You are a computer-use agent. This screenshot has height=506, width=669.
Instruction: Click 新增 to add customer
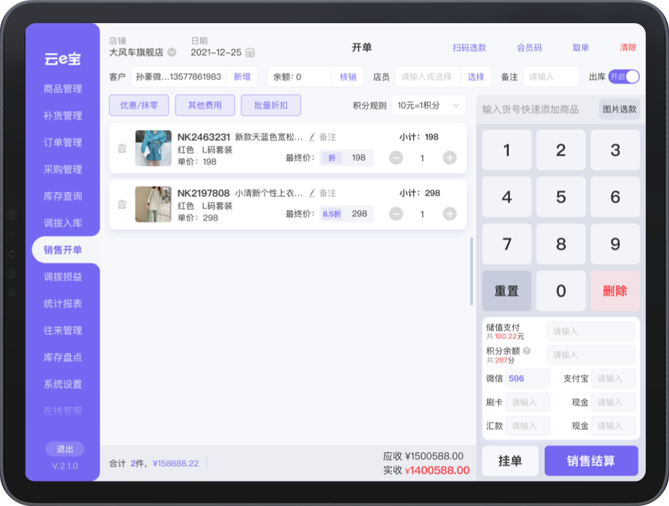pos(242,77)
